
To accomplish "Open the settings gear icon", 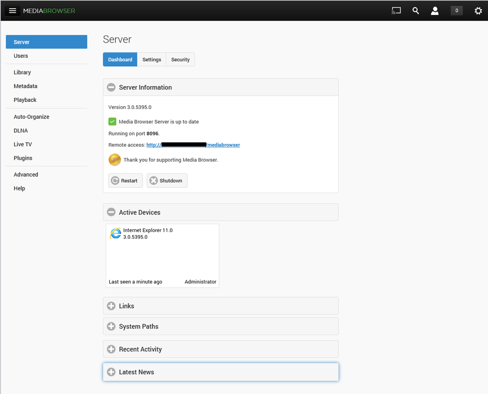I will point(478,11).
